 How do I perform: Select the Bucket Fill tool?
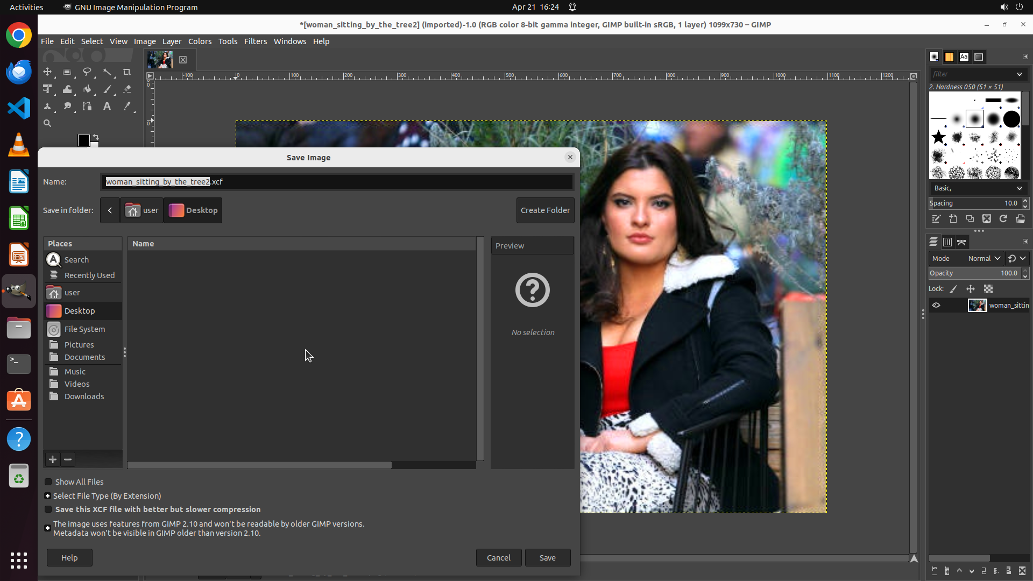[x=87, y=89]
